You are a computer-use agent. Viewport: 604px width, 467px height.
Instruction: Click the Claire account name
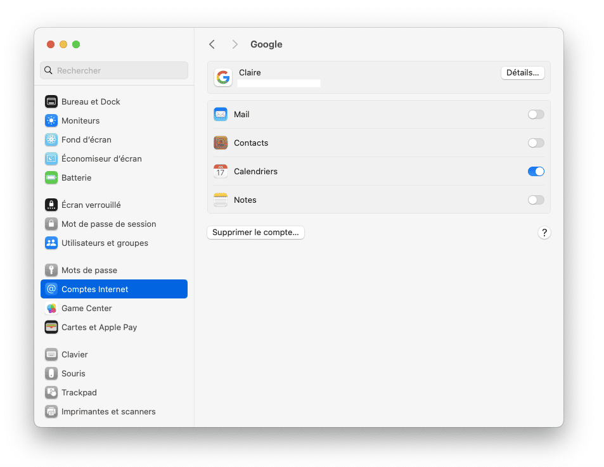pyautogui.click(x=250, y=73)
